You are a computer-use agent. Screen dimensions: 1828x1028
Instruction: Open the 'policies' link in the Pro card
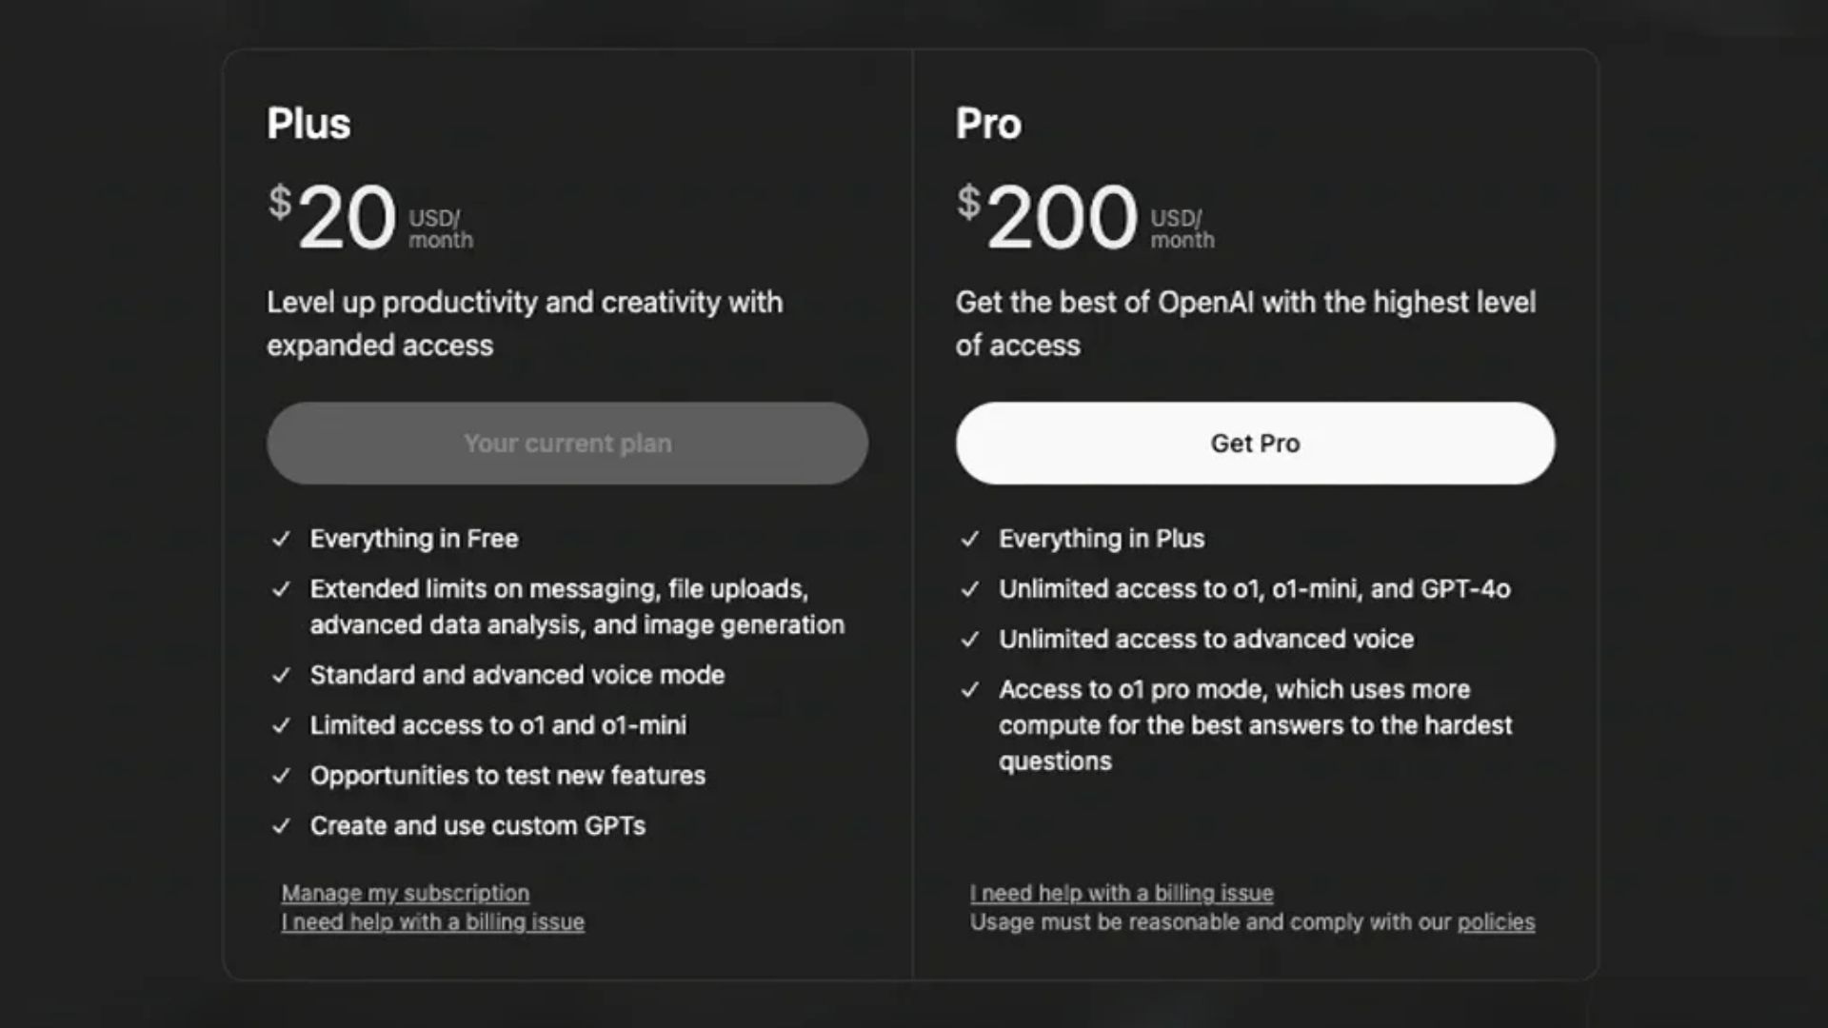1496,921
